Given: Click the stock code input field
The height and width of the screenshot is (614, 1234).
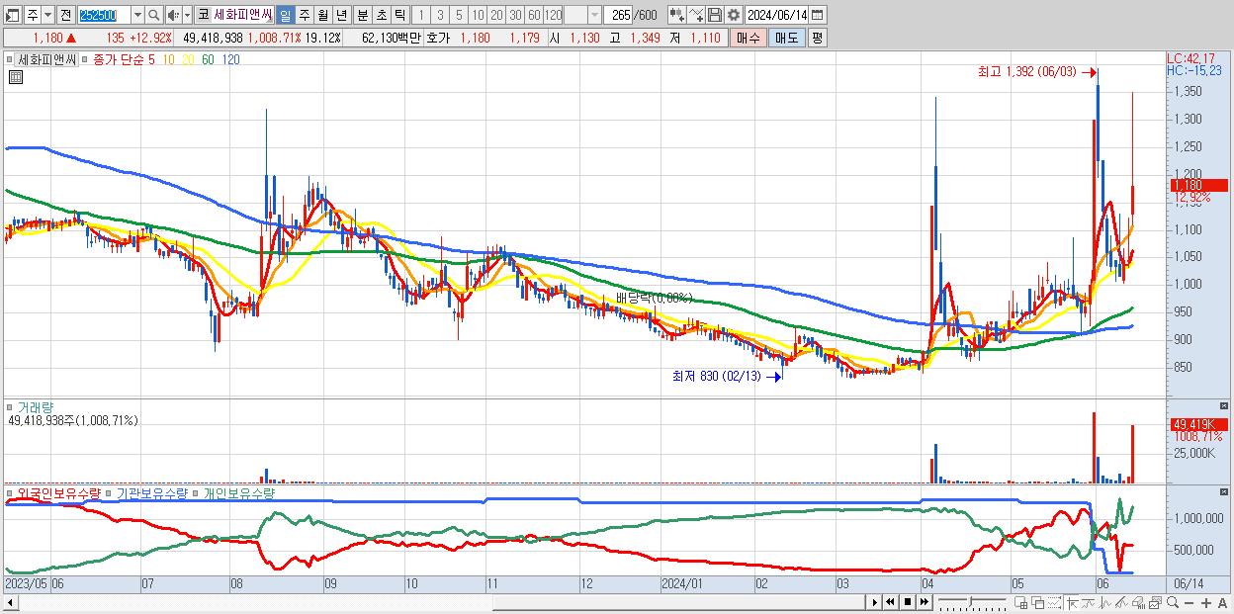Looking at the screenshot, I should (x=105, y=15).
